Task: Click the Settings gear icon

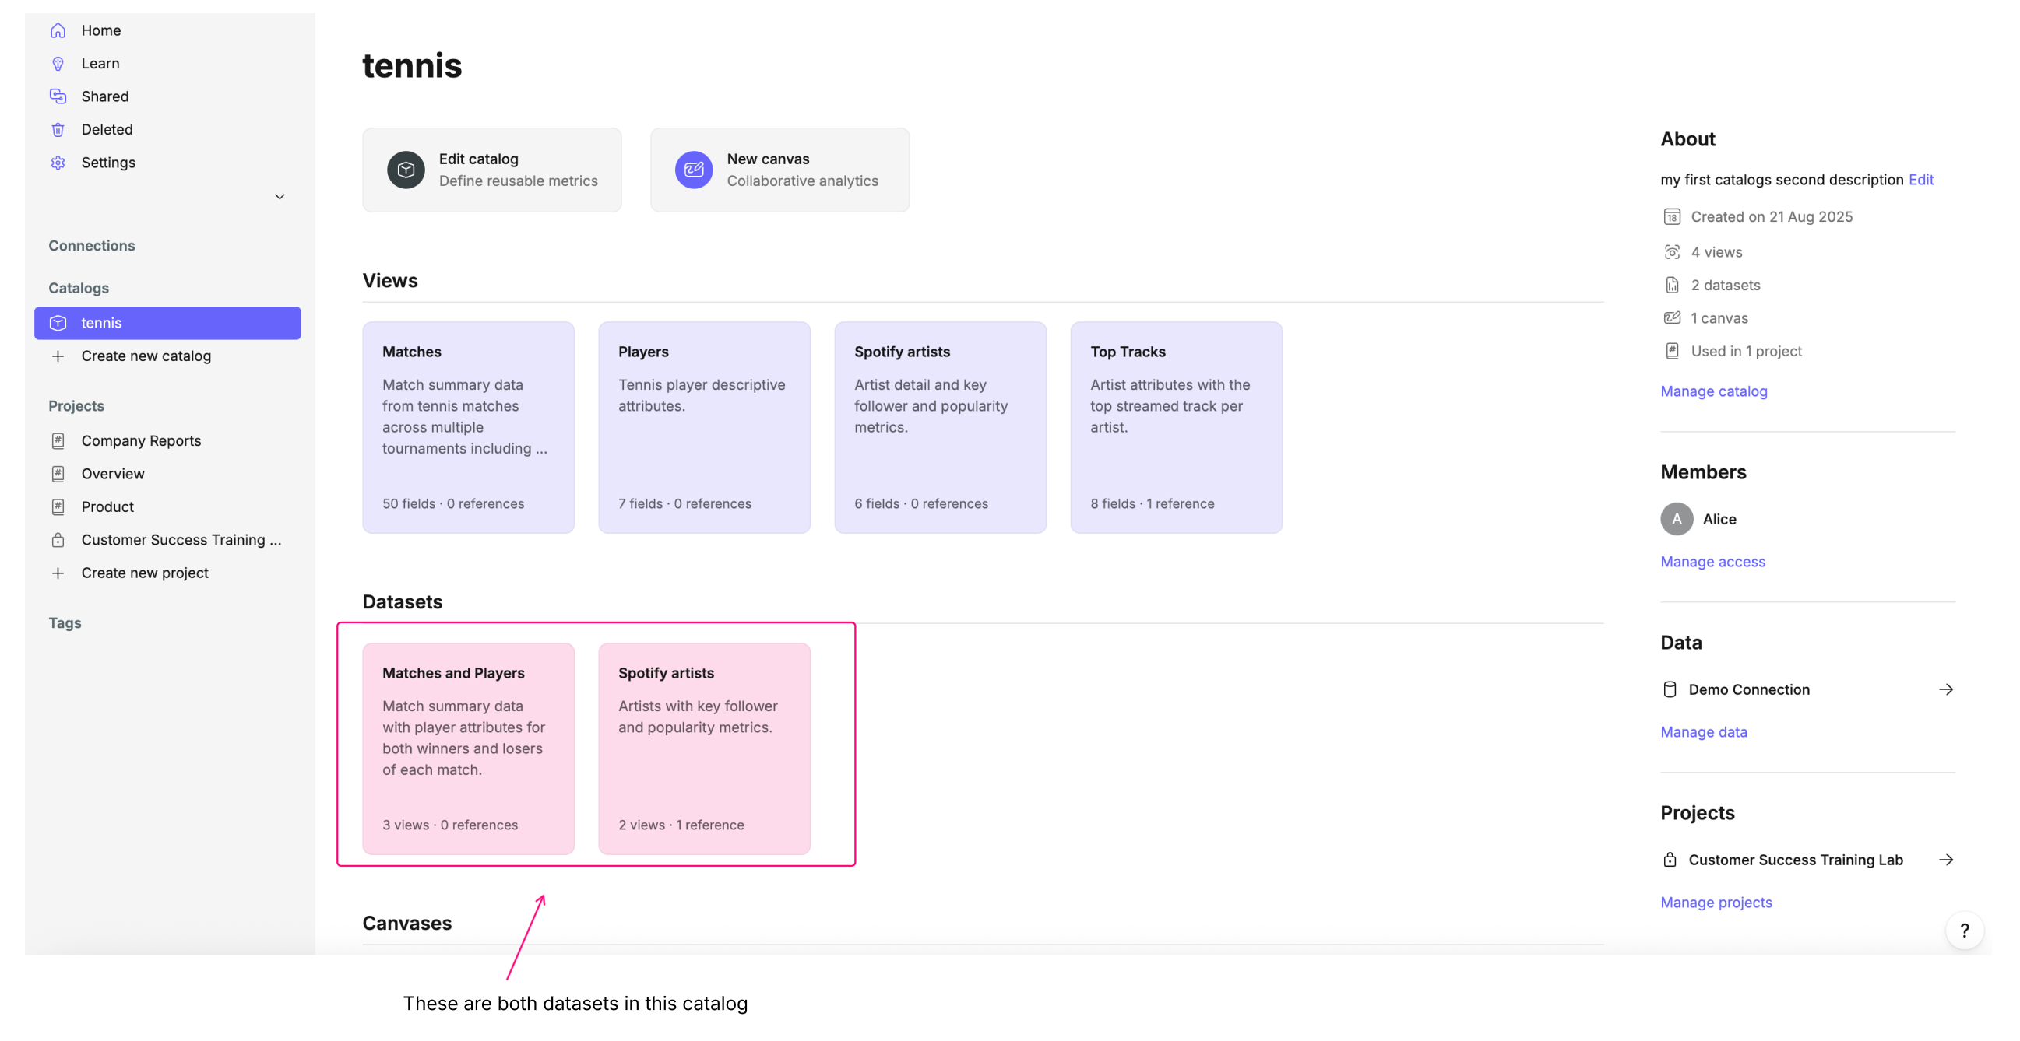Action: click(58, 163)
